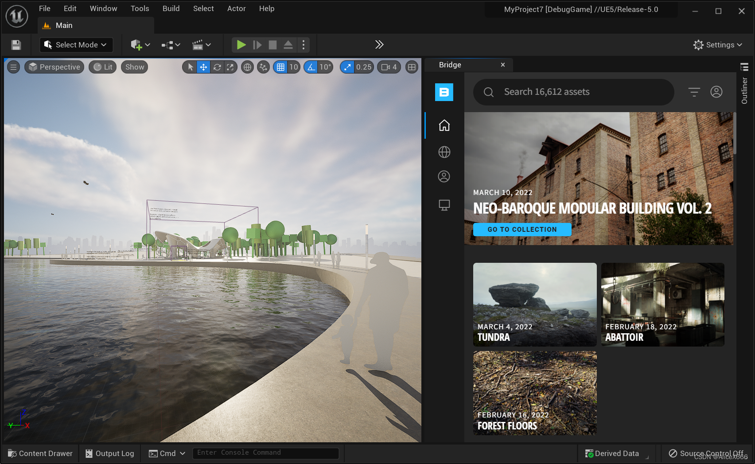
Task: Open Bridge filter options icon
Action: coord(694,92)
